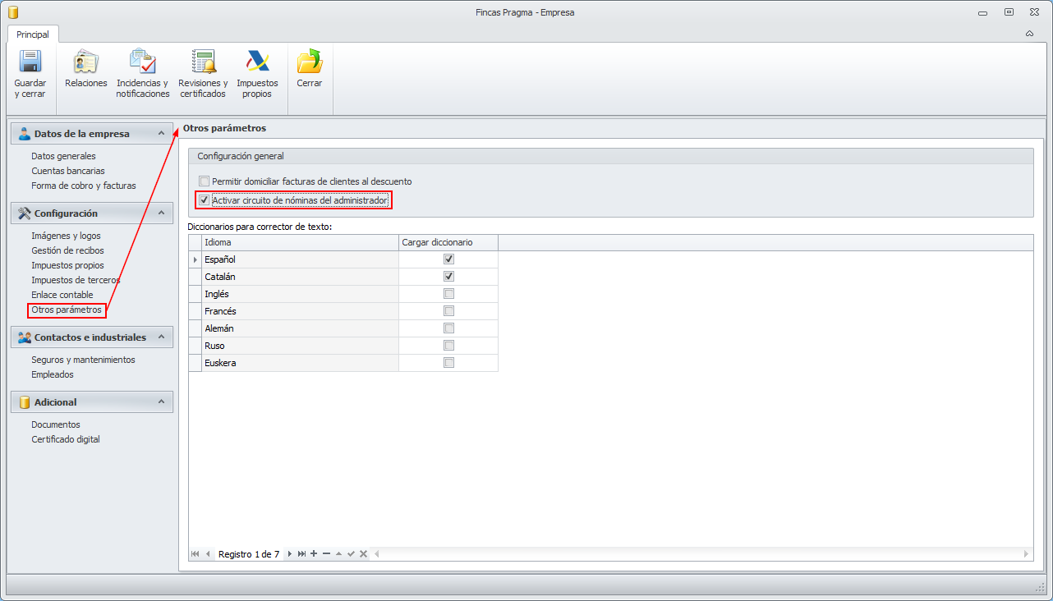Open Revisiones y certificados icon
The width and height of the screenshot is (1053, 601).
(203, 62)
